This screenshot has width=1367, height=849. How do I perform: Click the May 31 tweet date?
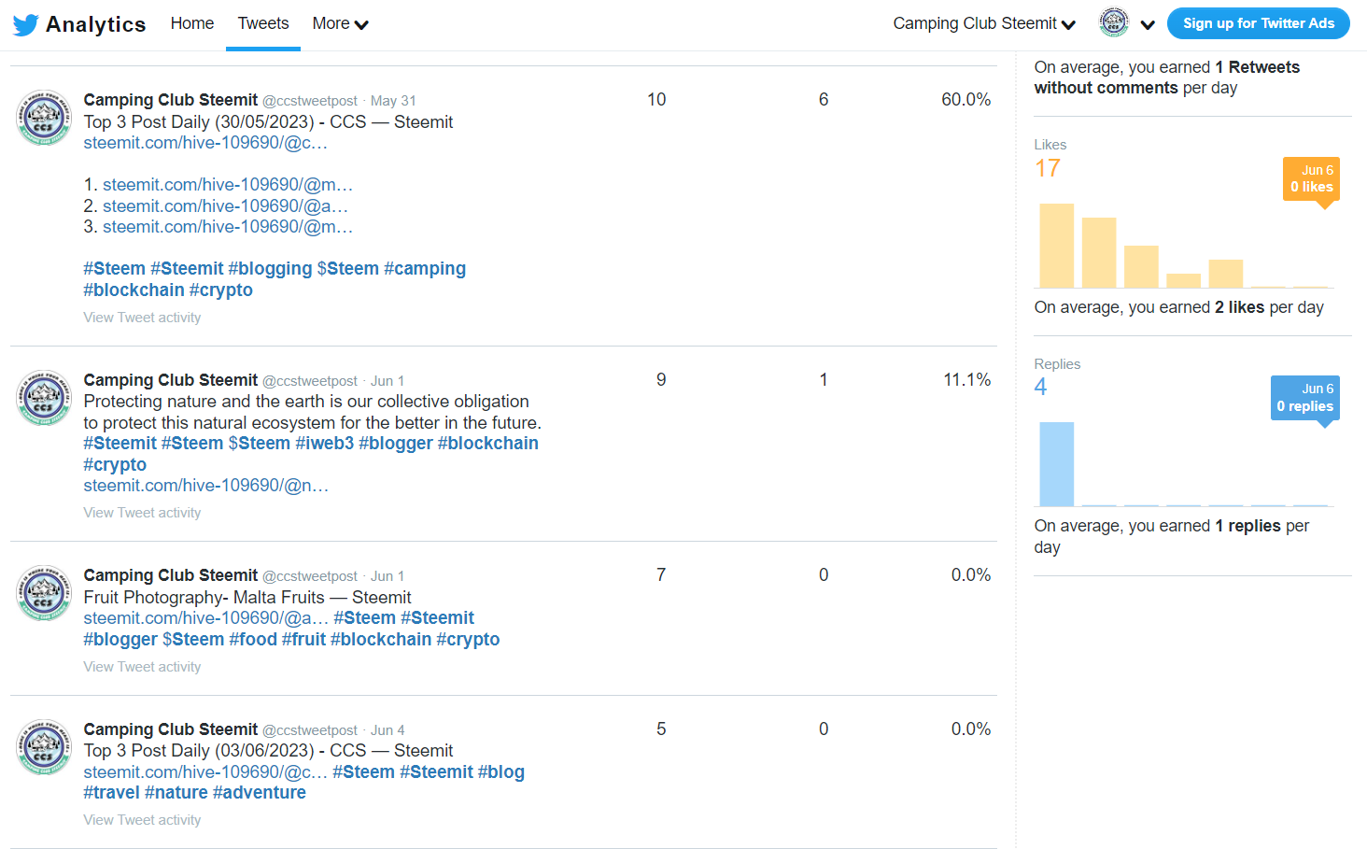tap(393, 101)
